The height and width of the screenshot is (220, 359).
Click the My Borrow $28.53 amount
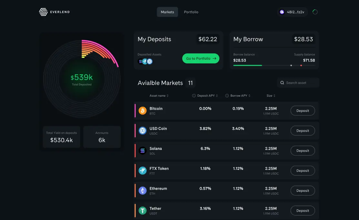pos(303,39)
